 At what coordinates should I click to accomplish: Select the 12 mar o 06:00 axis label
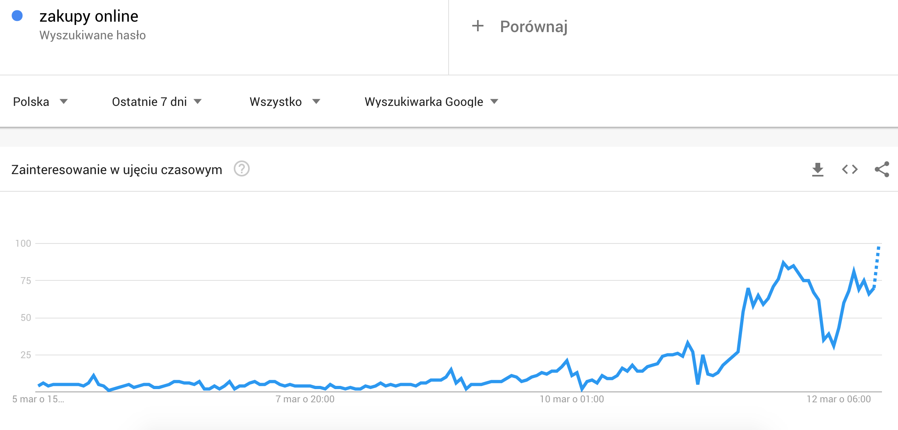coord(839,399)
